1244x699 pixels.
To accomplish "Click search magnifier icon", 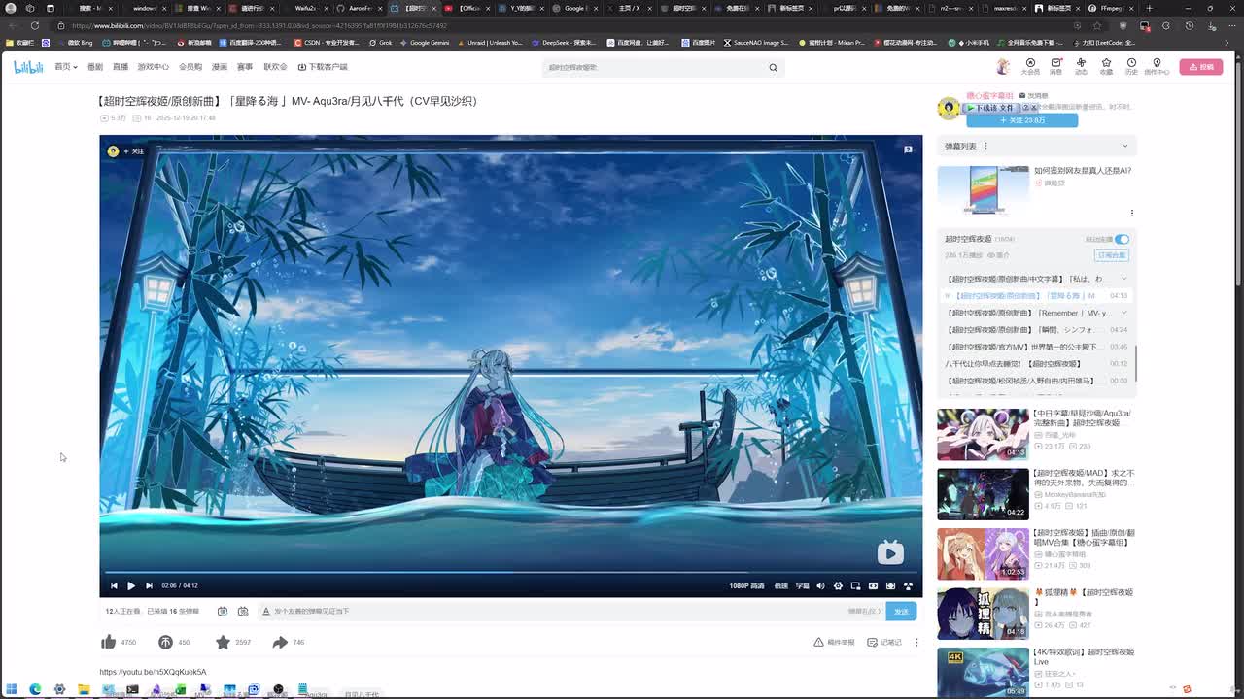I will [774, 67].
